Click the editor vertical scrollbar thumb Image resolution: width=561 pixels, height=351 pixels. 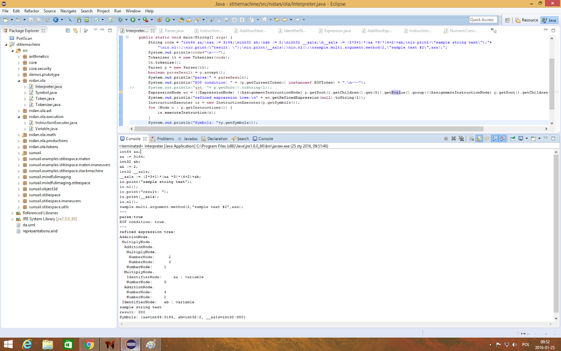point(552,84)
